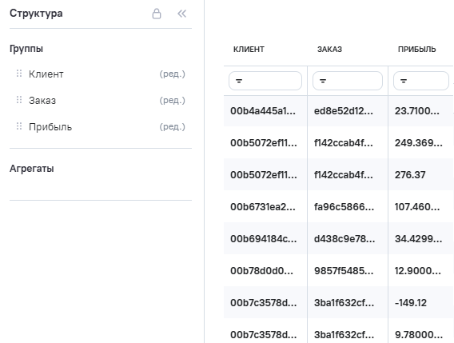Image resolution: width=454 pixels, height=343 pixels.
Task: Click the Агрегаты section heading
Action: click(x=31, y=169)
